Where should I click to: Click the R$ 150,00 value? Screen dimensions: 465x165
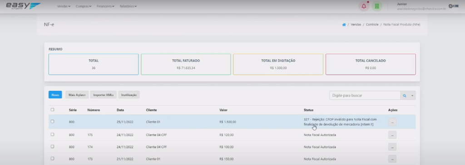[227, 159]
